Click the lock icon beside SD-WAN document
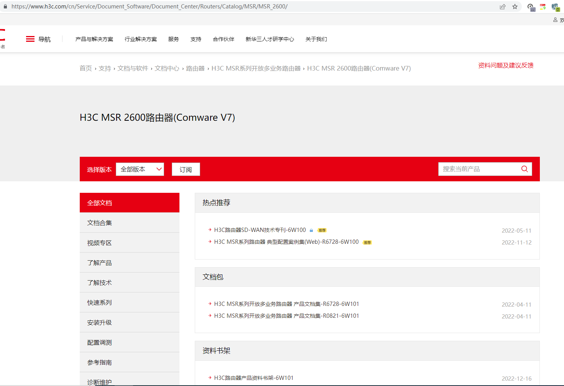The image size is (564, 386). coord(311,230)
